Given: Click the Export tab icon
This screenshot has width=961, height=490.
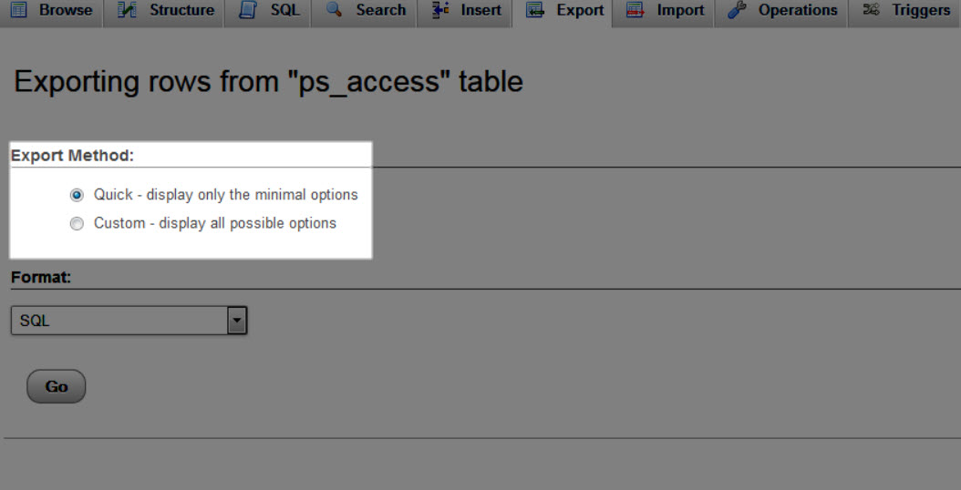Looking at the screenshot, I should point(535,11).
